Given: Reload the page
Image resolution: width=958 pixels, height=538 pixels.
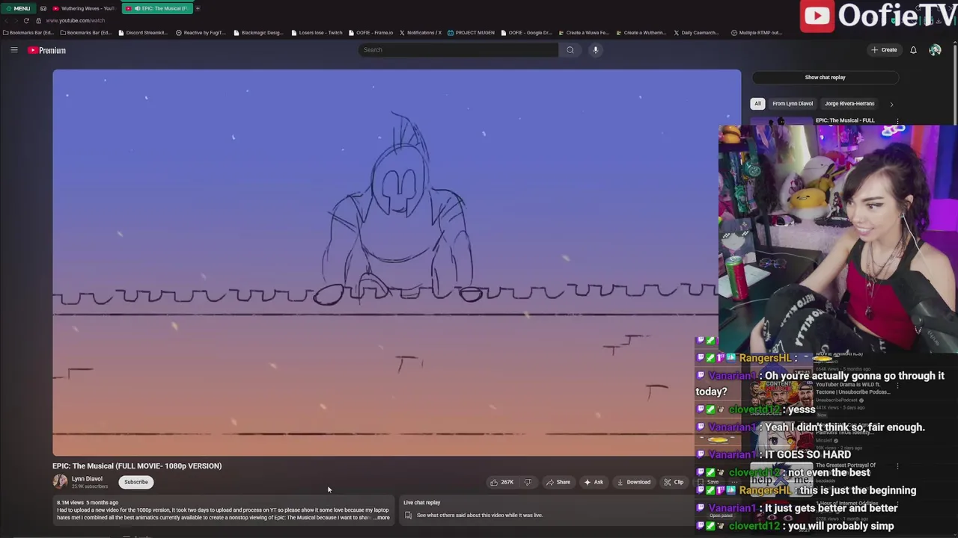Looking at the screenshot, I should point(26,20).
